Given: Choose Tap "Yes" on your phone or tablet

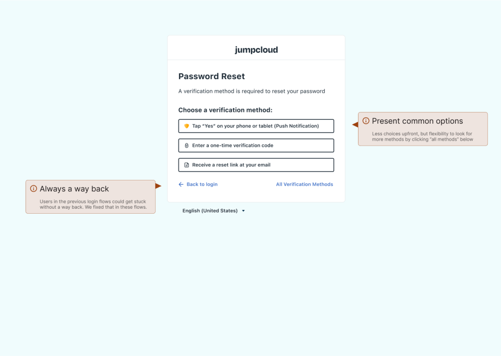Looking at the screenshot, I should [x=256, y=126].
